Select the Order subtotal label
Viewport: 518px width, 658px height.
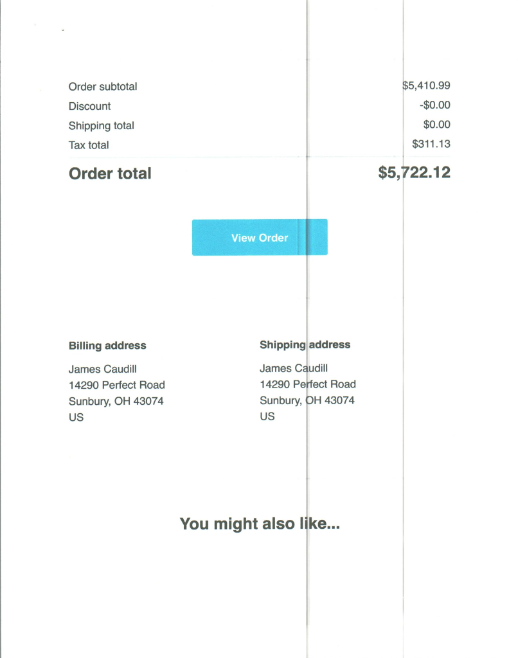pos(103,87)
